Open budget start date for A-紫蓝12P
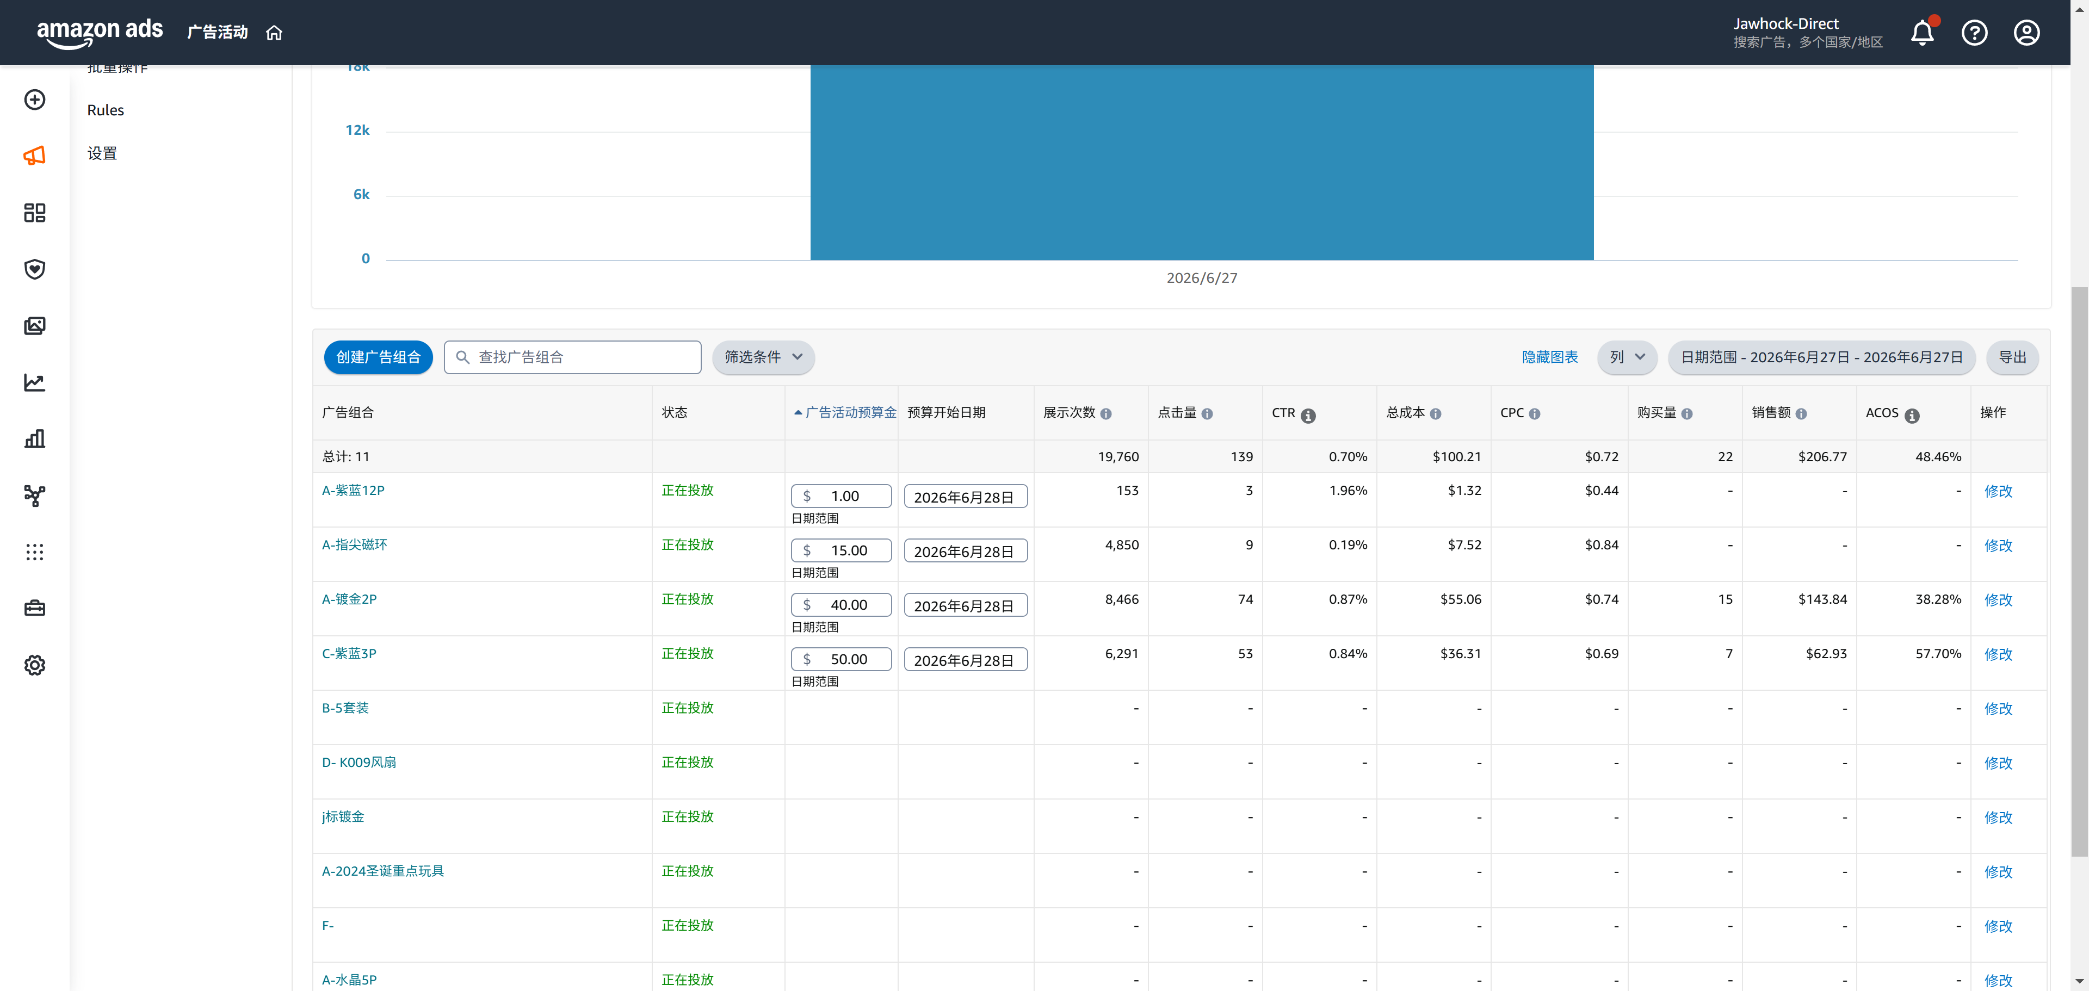2089x991 pixels. pos(965,496)
